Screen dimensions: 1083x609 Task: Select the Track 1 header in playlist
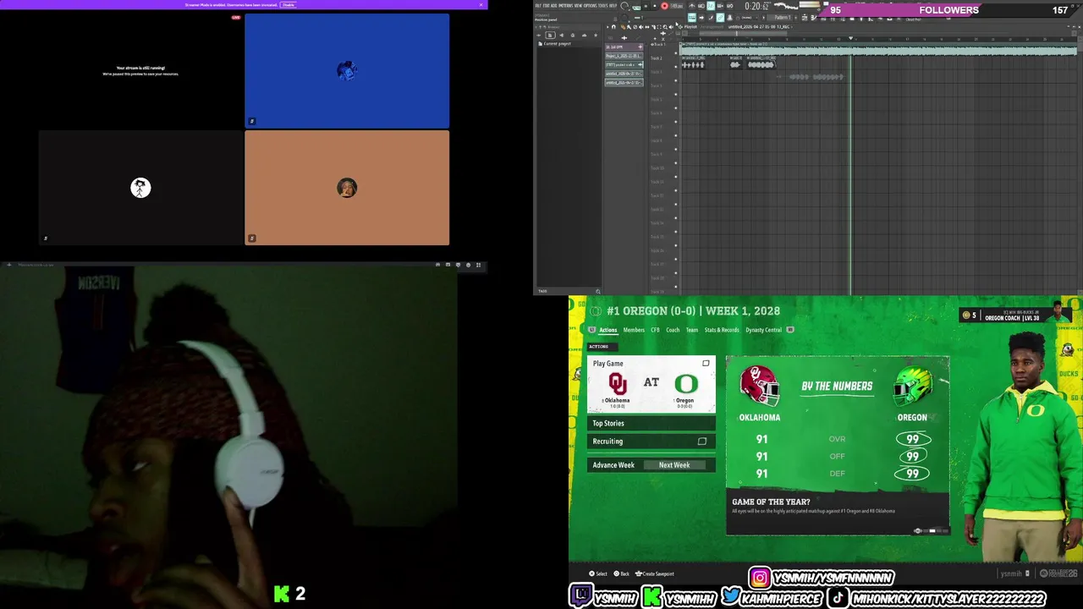664,48
